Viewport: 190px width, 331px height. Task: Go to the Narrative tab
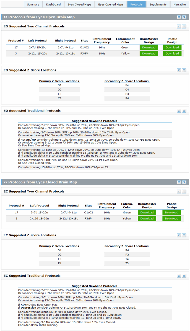pyautogui.click(x=179, y=4)
